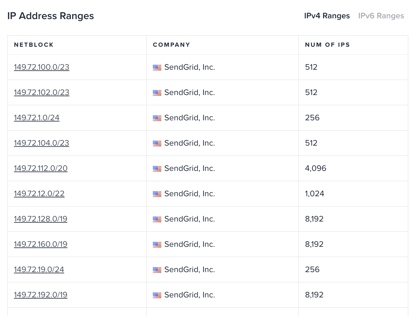This screenshot has width=413, height=316.
Task: Click the NETBLOCK column header
Action: 34,45
